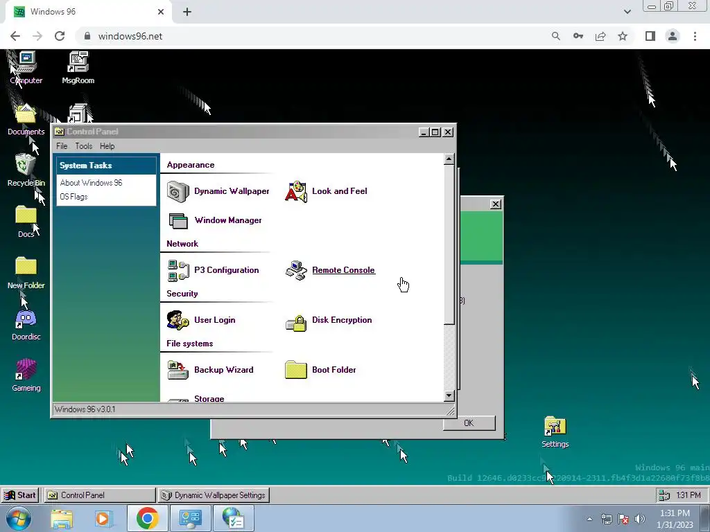The width and height of the screenshot is (710, 532).
Task: Click the Backup Wizard icon
Action: [x=178, y=370]
